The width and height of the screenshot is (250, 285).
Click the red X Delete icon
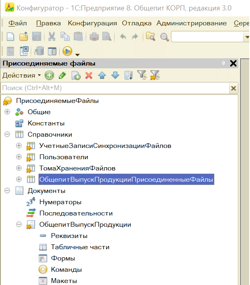click(x=89, y=76)
